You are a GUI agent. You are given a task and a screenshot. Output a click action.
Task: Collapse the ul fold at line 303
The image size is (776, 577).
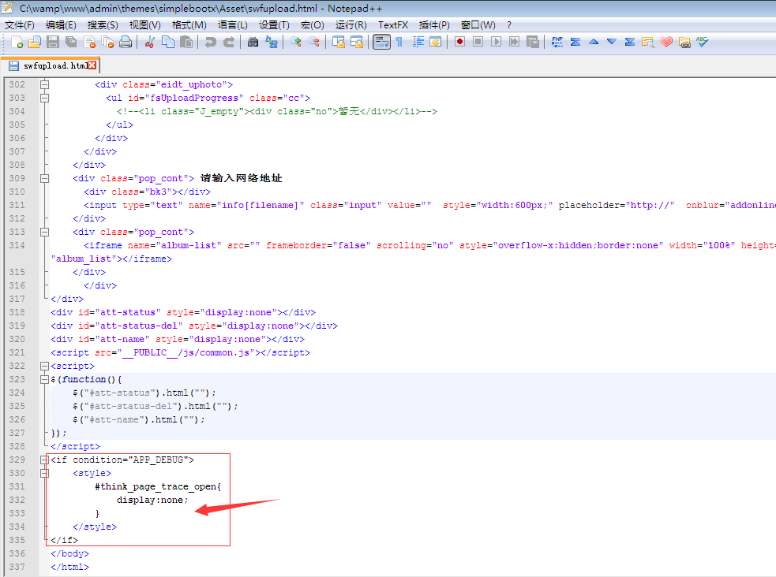point(44,98)
